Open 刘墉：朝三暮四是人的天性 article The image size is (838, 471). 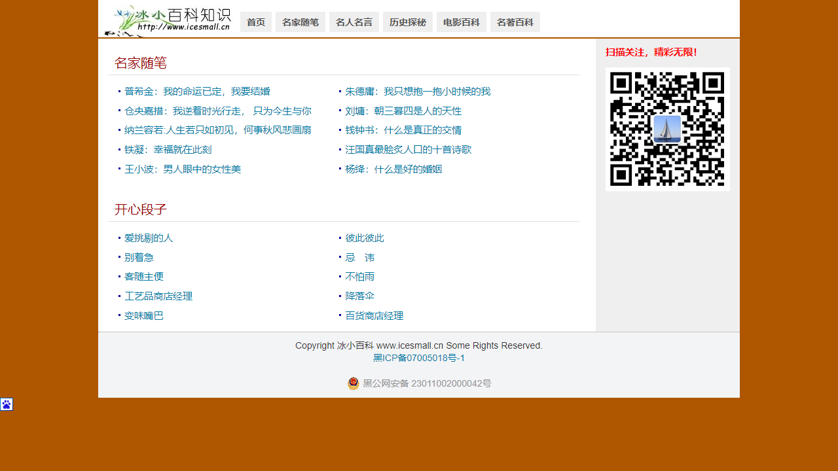[403, 111]
